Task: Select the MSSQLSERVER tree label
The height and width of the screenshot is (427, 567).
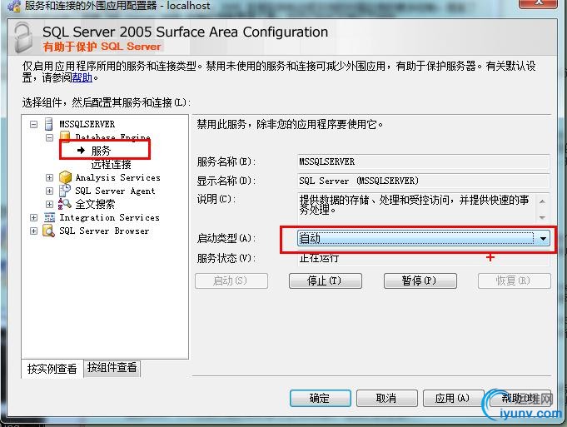Action: coord(87,124)
